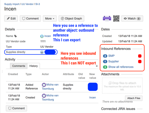
Task: Click the UU Vendor type value
Action: click(x=47, y=47)
